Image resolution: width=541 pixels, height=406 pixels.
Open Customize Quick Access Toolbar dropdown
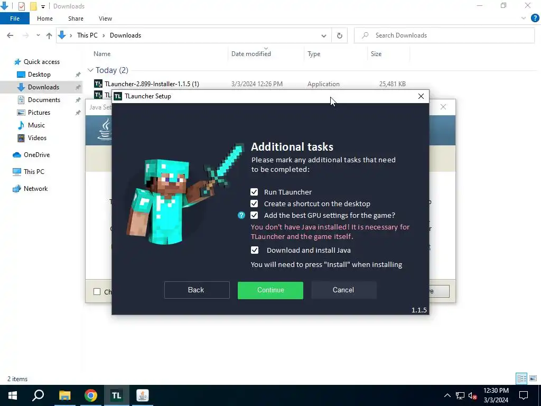(x=43, y=6)
